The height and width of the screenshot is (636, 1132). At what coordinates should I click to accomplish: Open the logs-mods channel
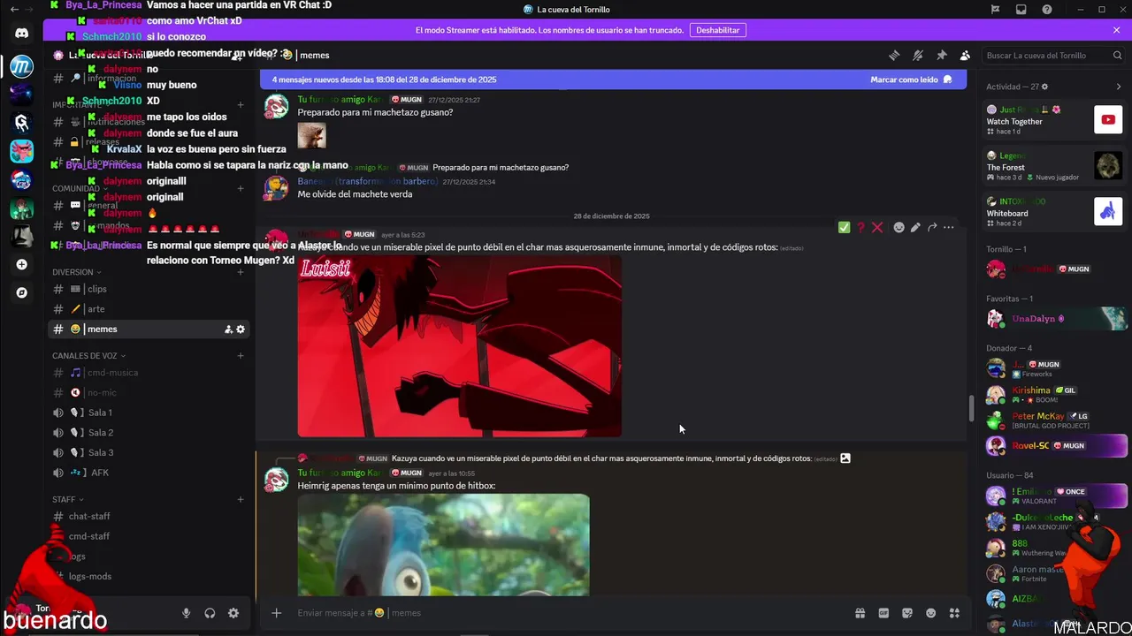pyautogui.click(x=149, y=577)
